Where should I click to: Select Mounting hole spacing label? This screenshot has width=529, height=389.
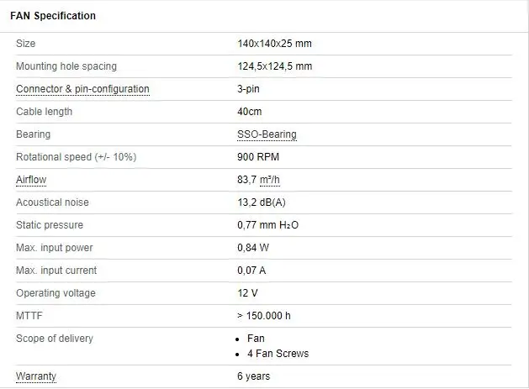[x=66, y=66]
